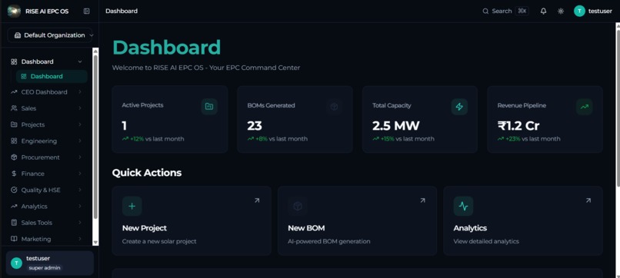The width and height of the screenshot is (620, 278).
Task: Expand the Quality & HSE chevron
Action: (80, 190)
